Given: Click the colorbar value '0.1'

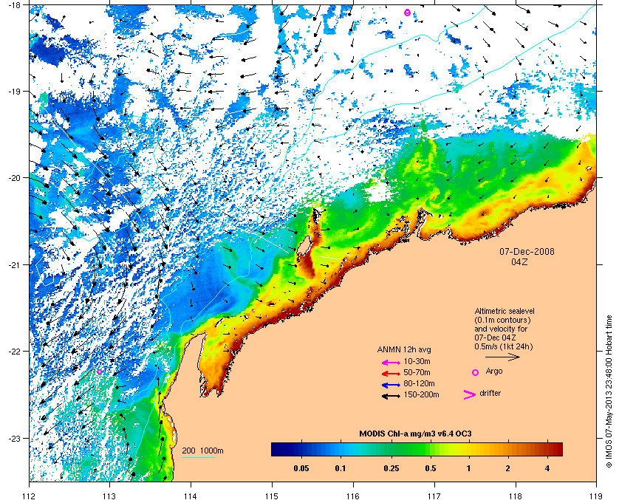Looking at the screenshot, I should point(341,469).
